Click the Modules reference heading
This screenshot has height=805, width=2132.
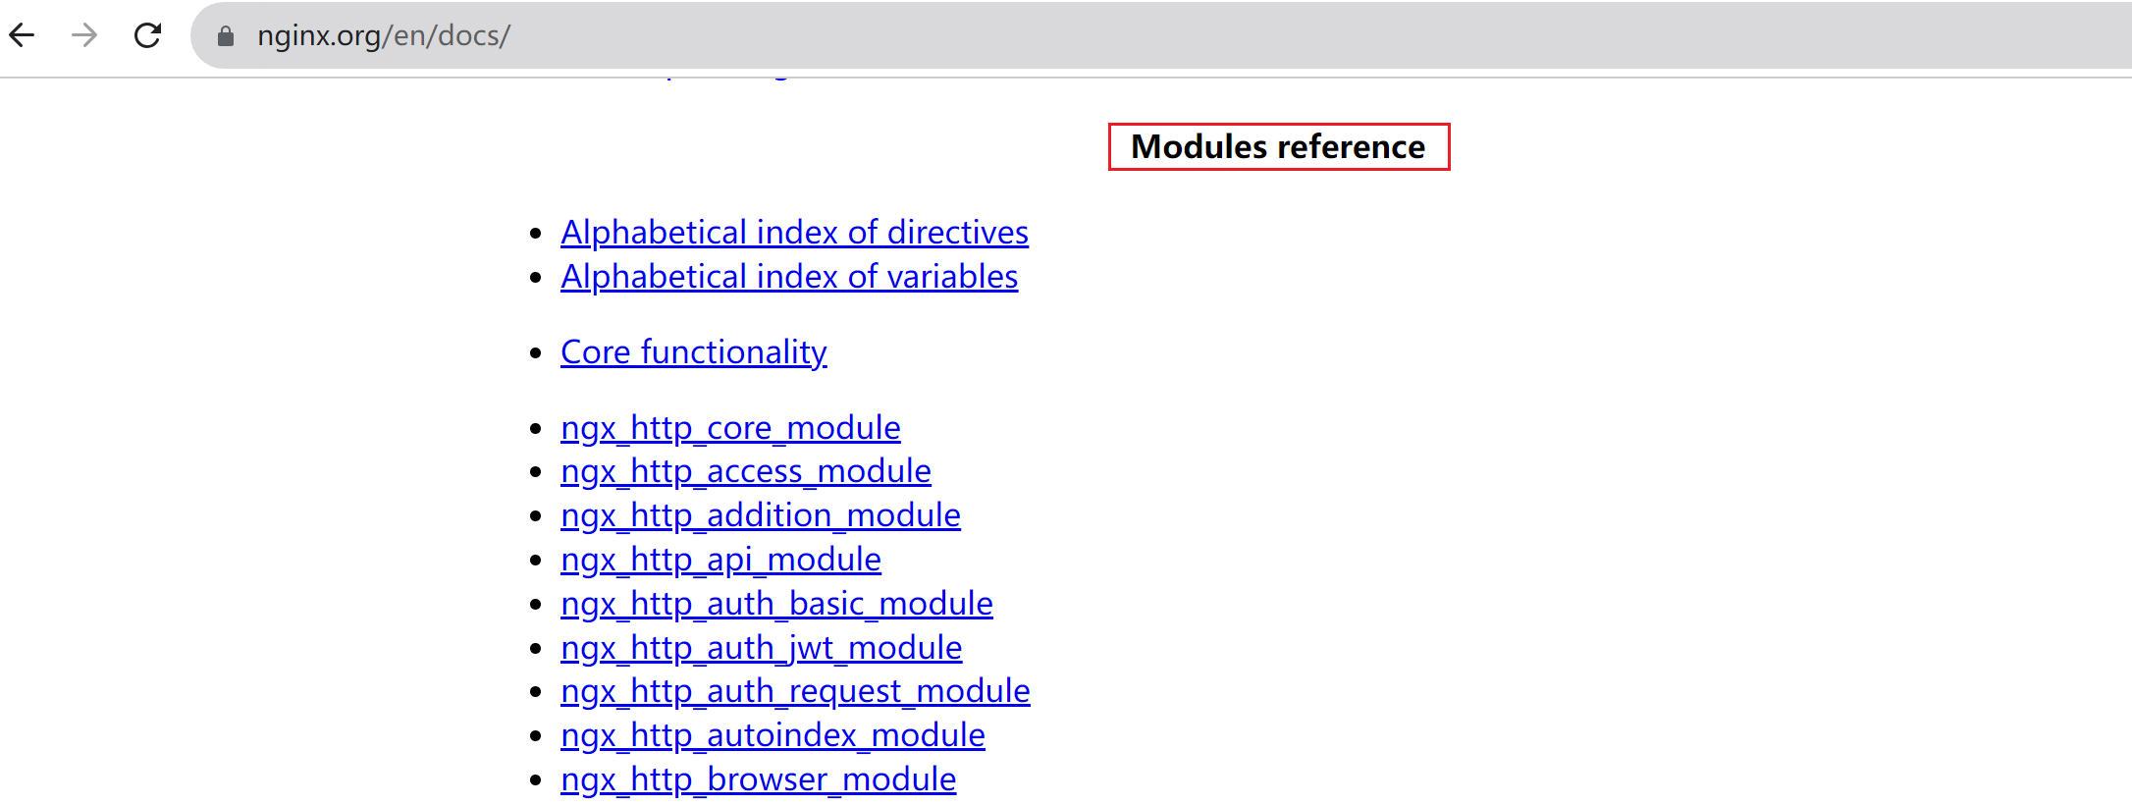click(1277, 147)
